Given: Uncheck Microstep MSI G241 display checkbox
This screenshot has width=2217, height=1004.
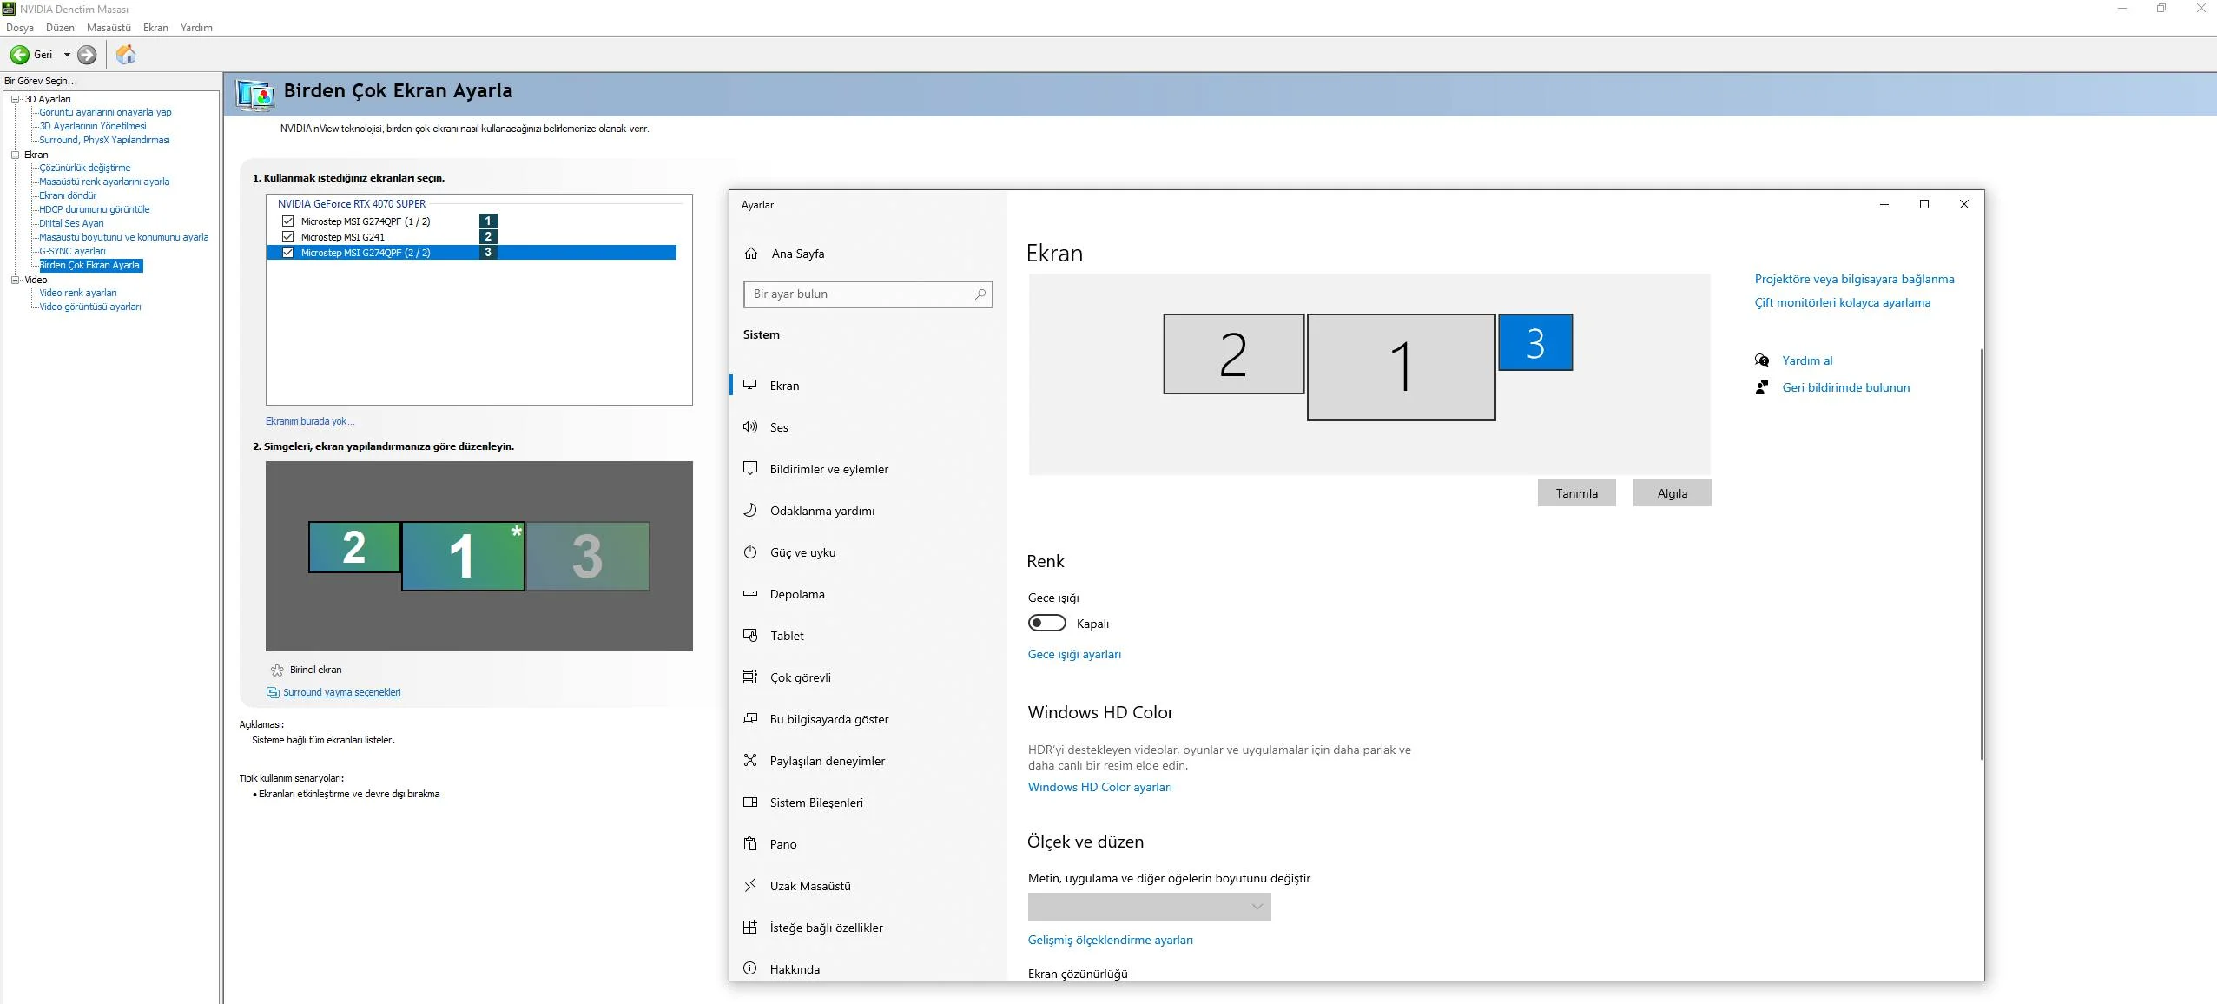Looking at the screenshot, I should [288, 236].
